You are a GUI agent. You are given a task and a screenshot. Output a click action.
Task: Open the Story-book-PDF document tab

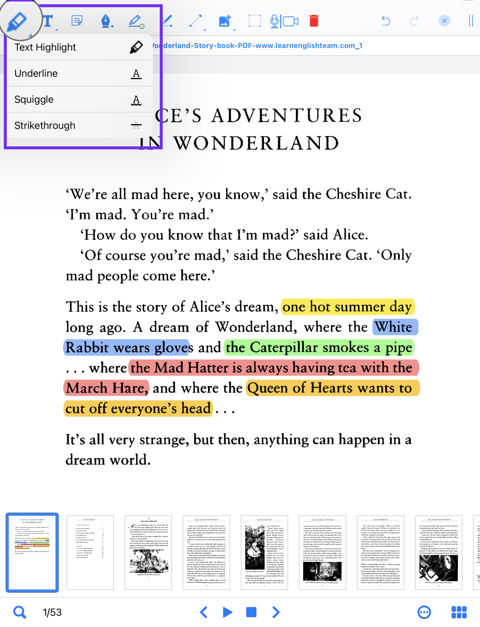point(257,46)
